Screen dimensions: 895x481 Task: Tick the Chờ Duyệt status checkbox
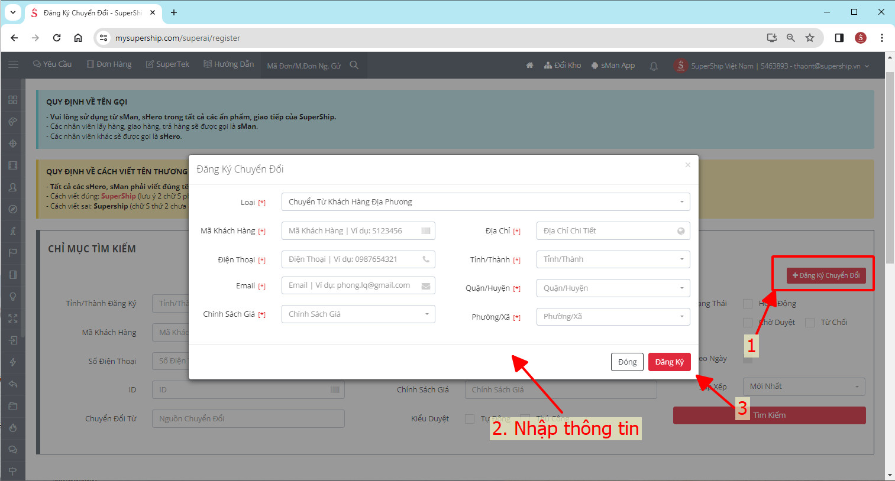(x=748, y=323)
